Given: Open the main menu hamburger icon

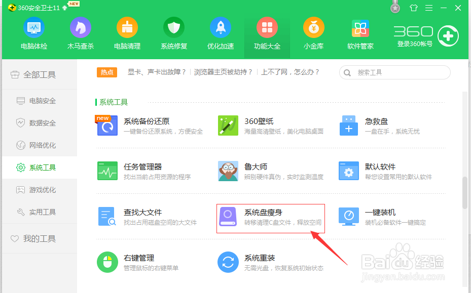Looking at the screenshot, I should [x=429, y=8].
